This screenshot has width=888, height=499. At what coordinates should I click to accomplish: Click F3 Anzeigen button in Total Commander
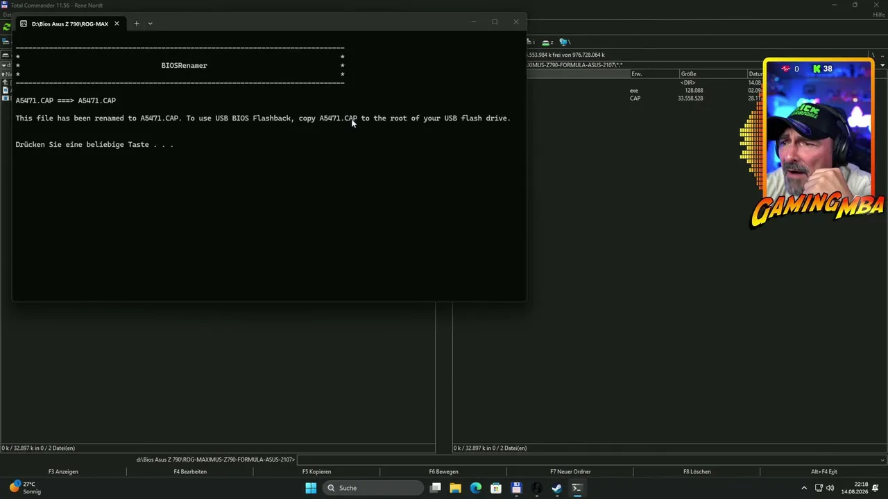click(x=63, y=472)
